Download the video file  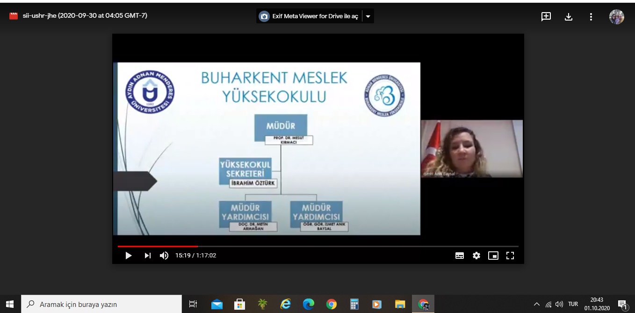pyautogui.click(x=569, y=17)
